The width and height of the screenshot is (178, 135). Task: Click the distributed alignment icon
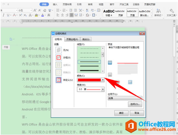point(76,15)
